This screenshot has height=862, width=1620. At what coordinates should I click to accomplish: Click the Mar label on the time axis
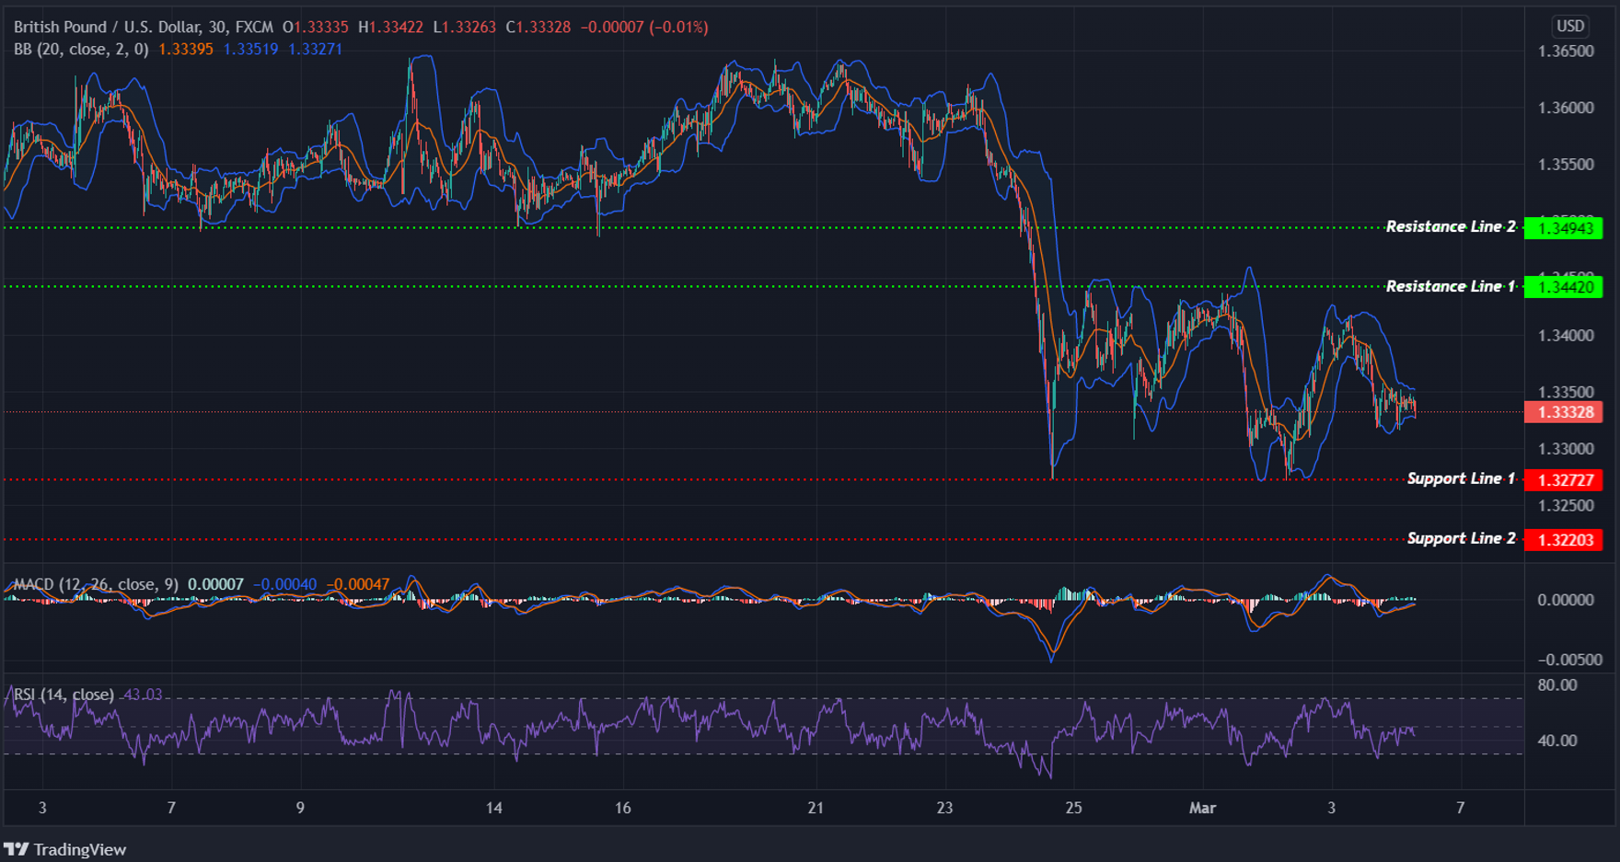coord(1202,809)
